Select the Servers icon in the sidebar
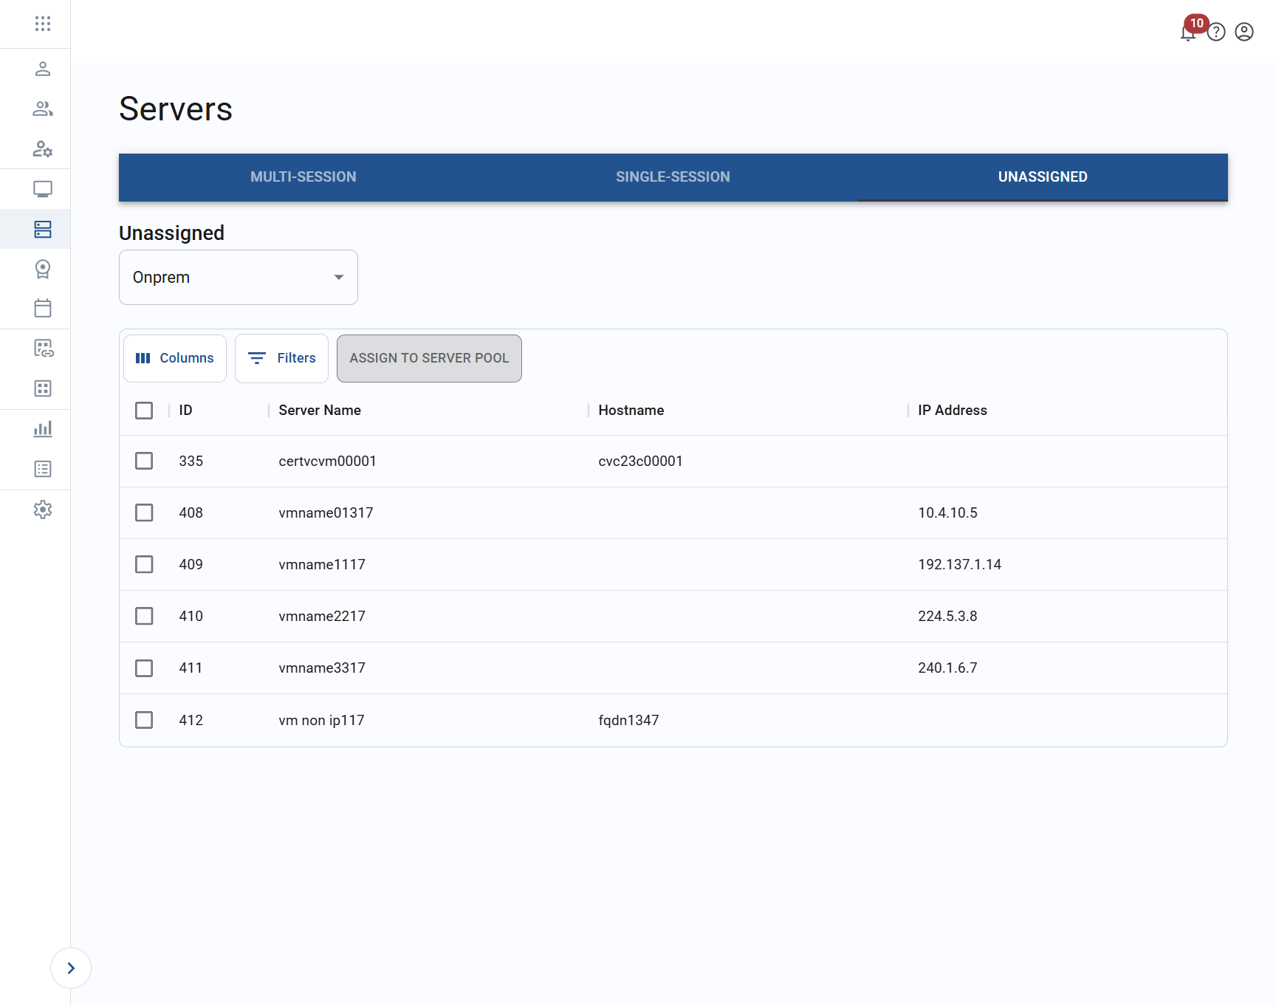The width and height of the screenshot is (1276, 1005). [42, 229]
